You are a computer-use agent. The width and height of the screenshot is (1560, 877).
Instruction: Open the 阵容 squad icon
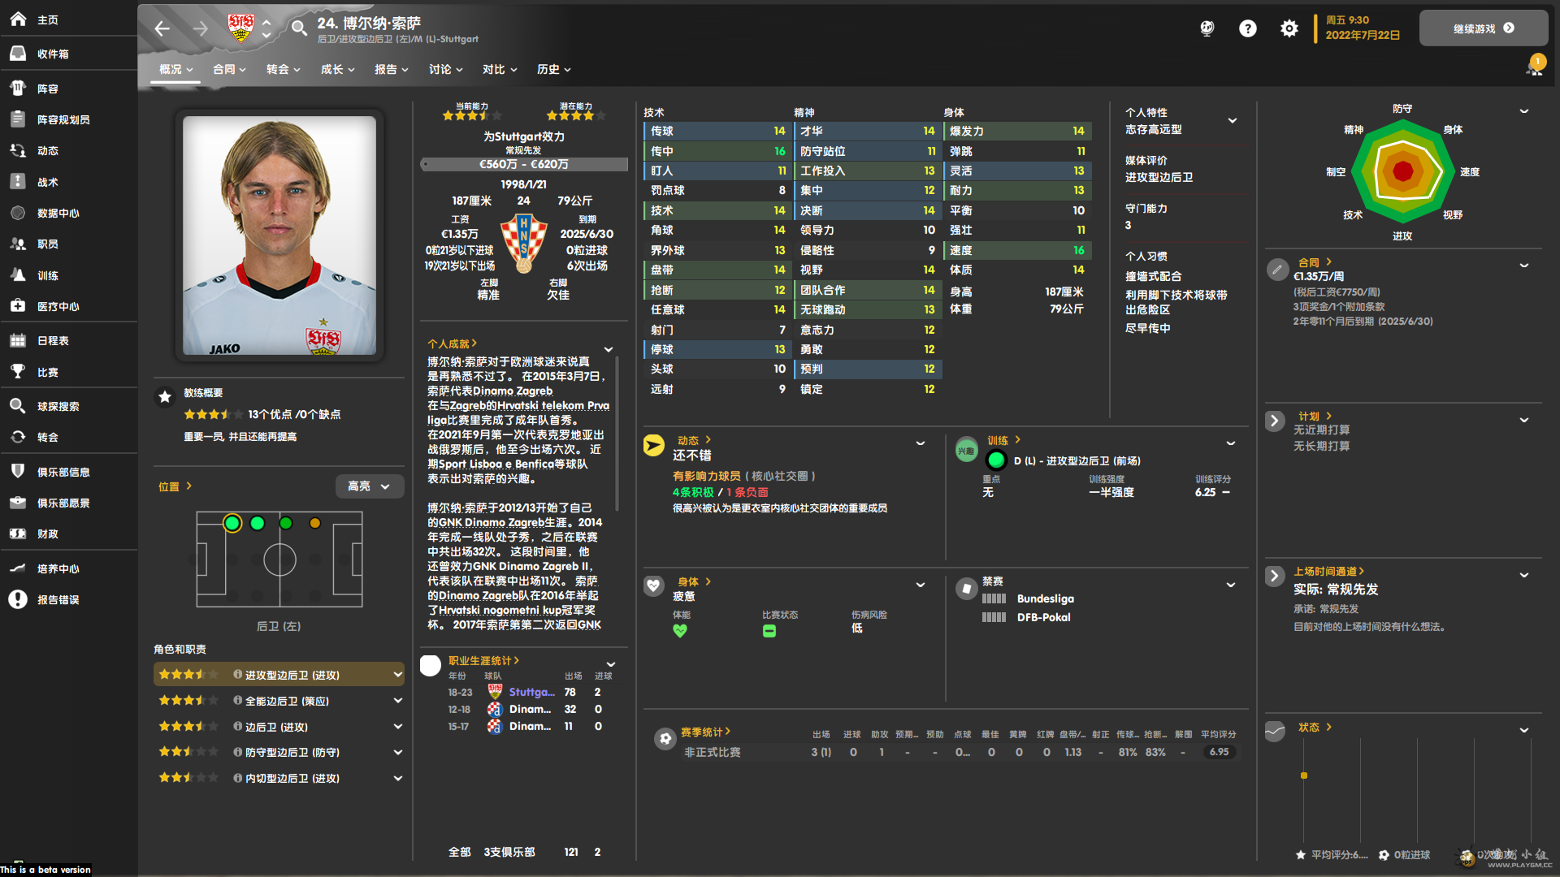coord(18,89)
